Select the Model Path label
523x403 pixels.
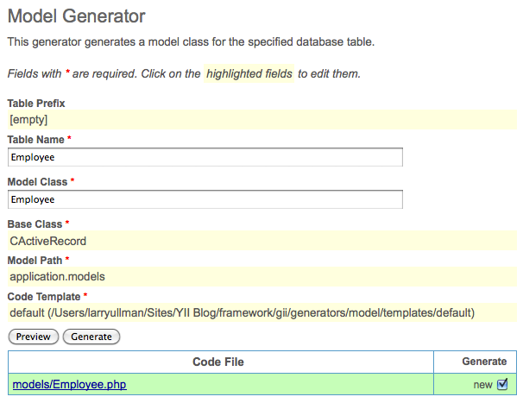[35, 260]
